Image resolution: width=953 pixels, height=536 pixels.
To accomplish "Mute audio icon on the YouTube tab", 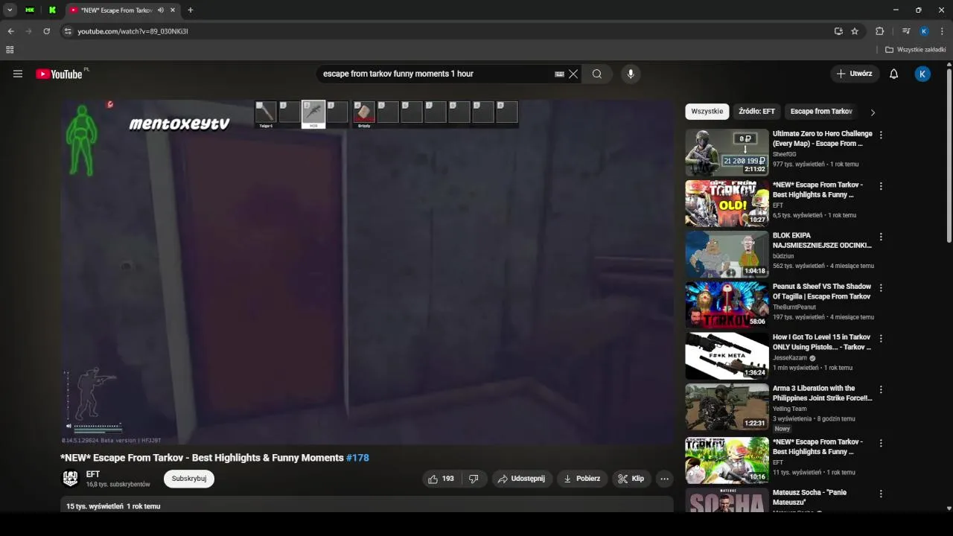I will click(x=161, y=10).
